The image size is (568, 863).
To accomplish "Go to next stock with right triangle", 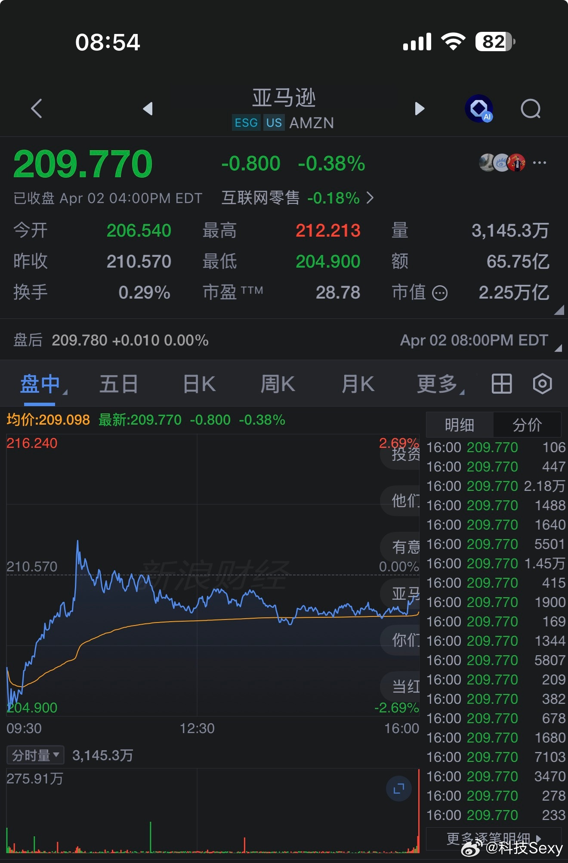I will click(x=420, y=108).
